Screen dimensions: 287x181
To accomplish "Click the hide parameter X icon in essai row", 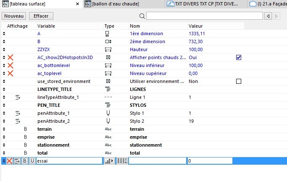I will pyautogui.click(x=10, y=161).
